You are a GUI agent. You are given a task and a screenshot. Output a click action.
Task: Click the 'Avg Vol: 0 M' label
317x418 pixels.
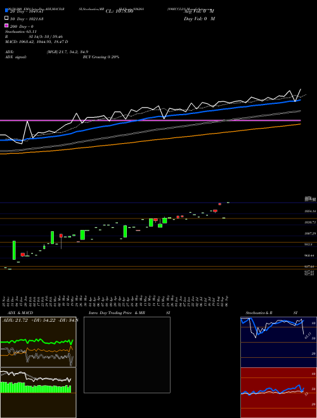(x=199, y=11)
